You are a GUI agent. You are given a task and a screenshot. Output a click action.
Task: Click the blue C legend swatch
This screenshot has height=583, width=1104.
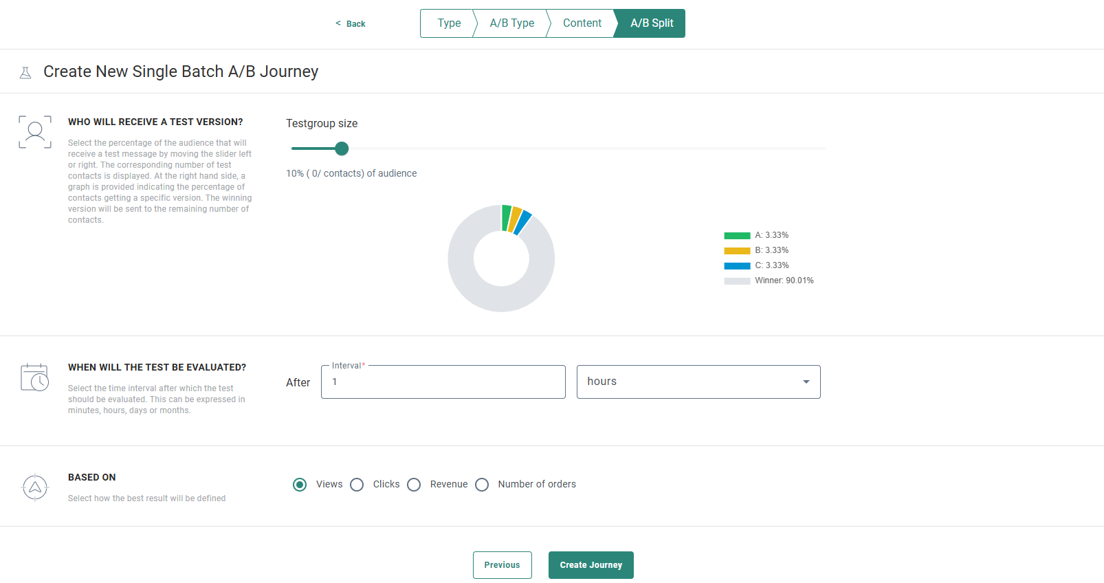(737, 266)
